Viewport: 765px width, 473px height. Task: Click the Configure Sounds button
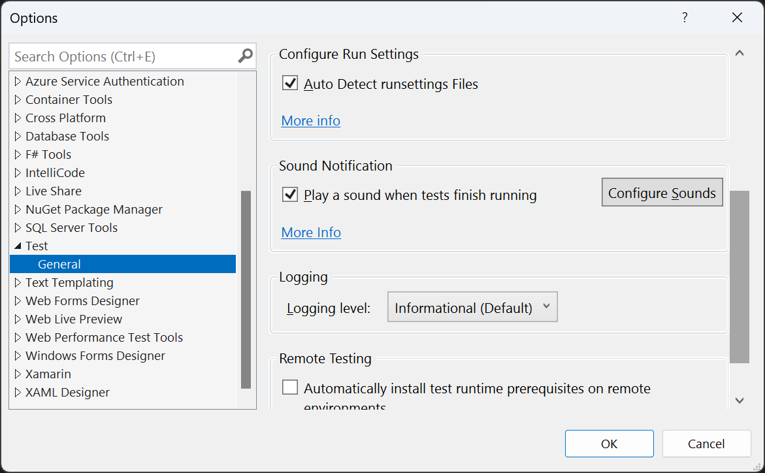[x=662, y=192]
